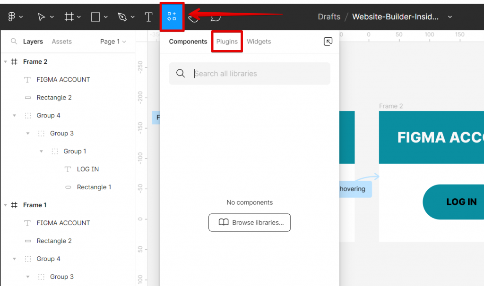Open the Assets panel
Image resolution: width=484 pixels, height=286 pixels.
click(x=61, y=42)
